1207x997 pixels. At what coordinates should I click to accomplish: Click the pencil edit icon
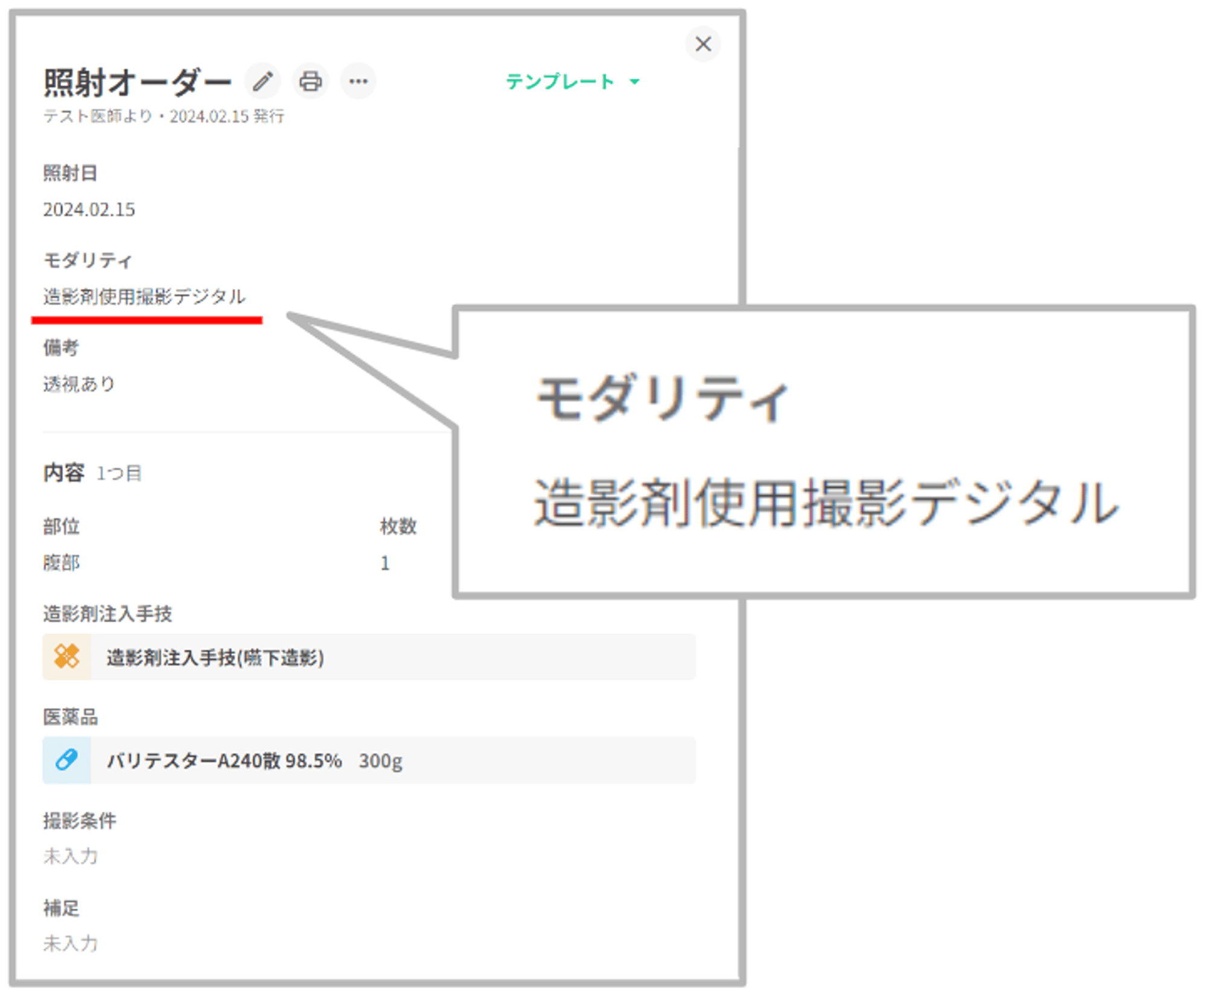tap(263, 81)
